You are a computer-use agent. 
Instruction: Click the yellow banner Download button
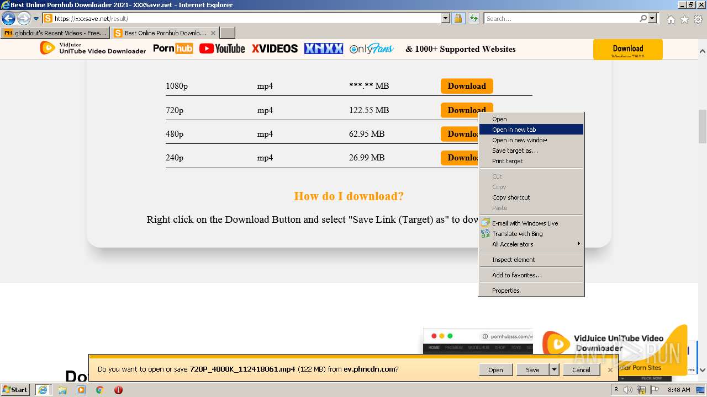(x=627, y=49)
